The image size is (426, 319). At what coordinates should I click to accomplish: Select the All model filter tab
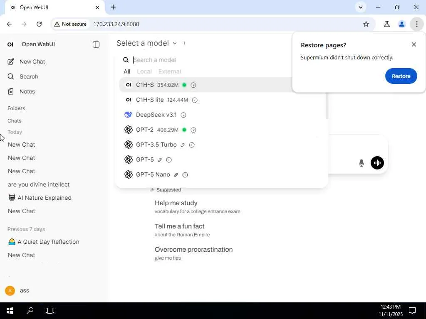(127, 71)
